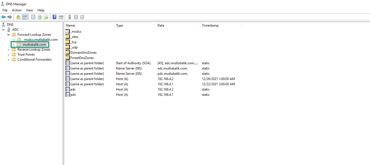Collapse the Forward Lookup Zones node
The width and height of the screenshot is (370, 165).
pos(8,34)
